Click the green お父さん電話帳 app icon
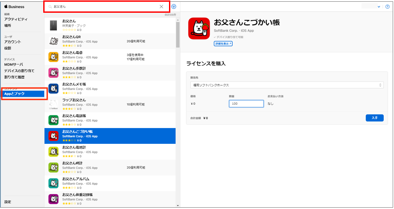This screenshot has width=394, height=209. pyautogui.click(x=53, y=120)
